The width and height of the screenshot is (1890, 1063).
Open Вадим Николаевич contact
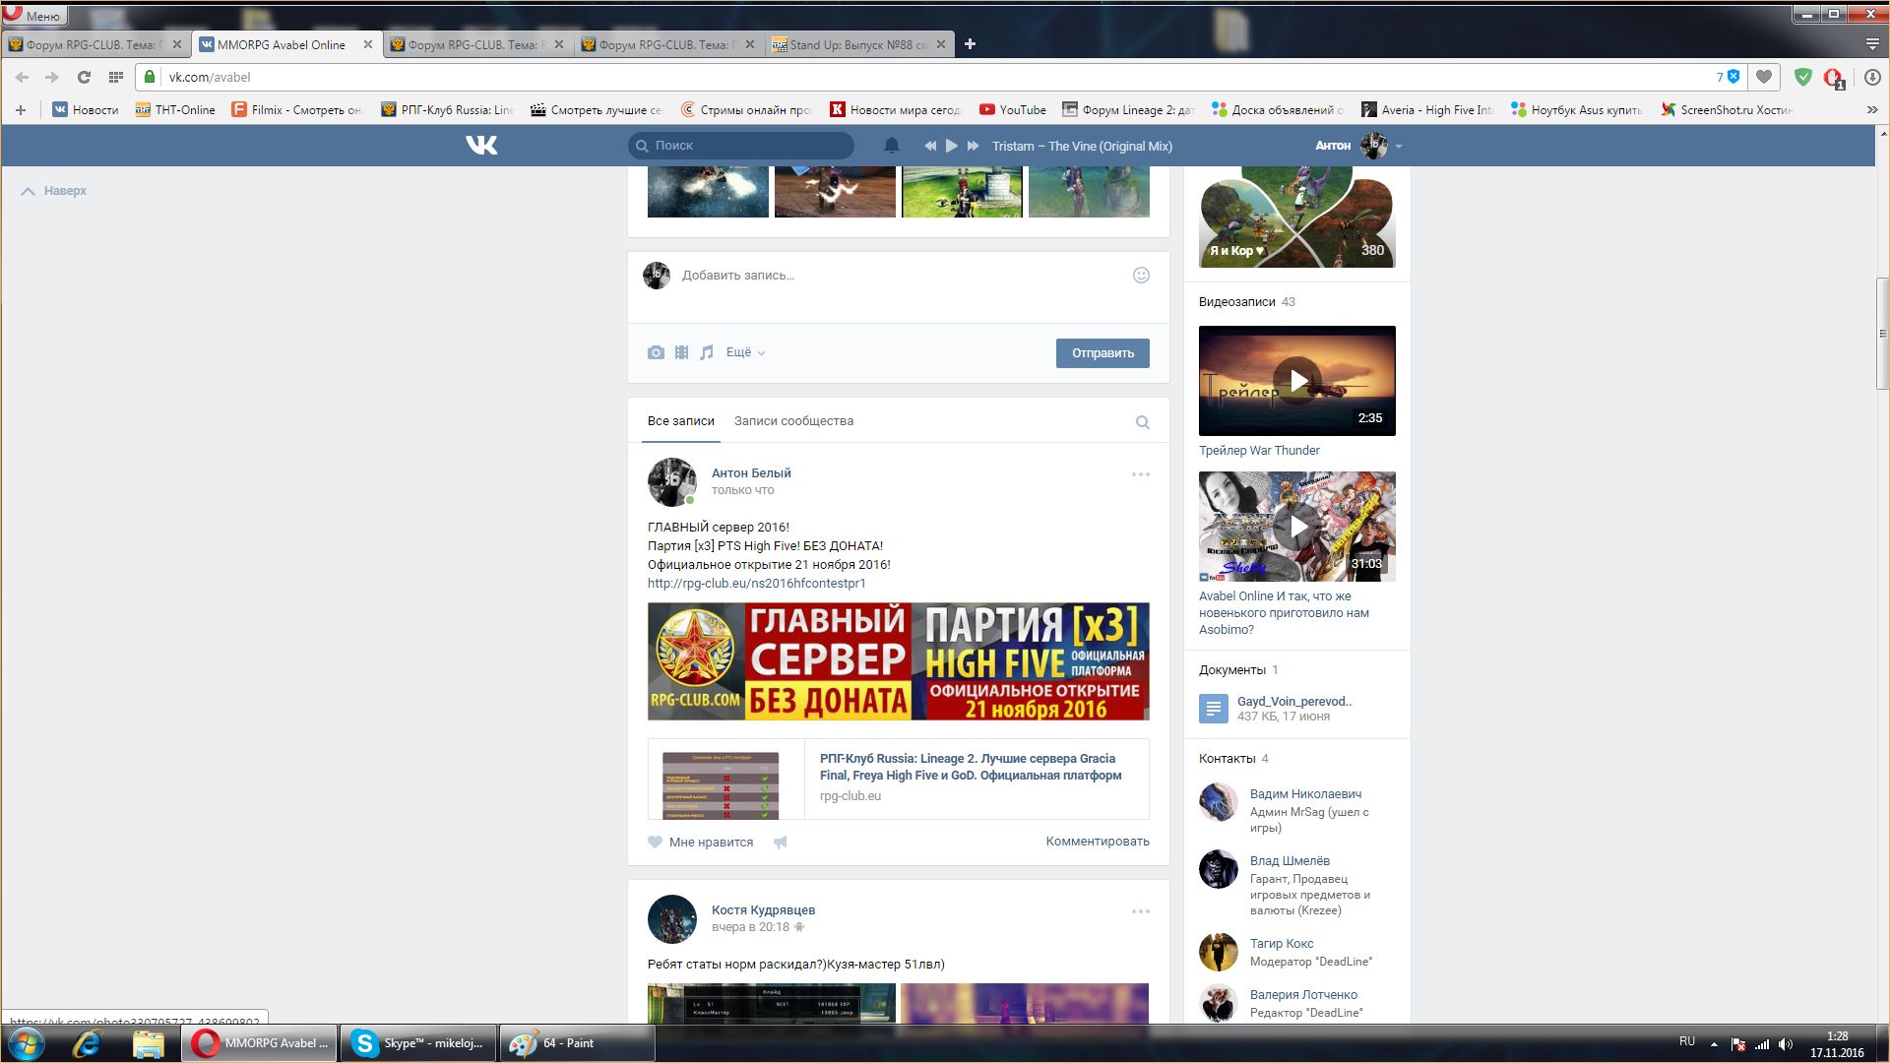tap(1305, 794)
